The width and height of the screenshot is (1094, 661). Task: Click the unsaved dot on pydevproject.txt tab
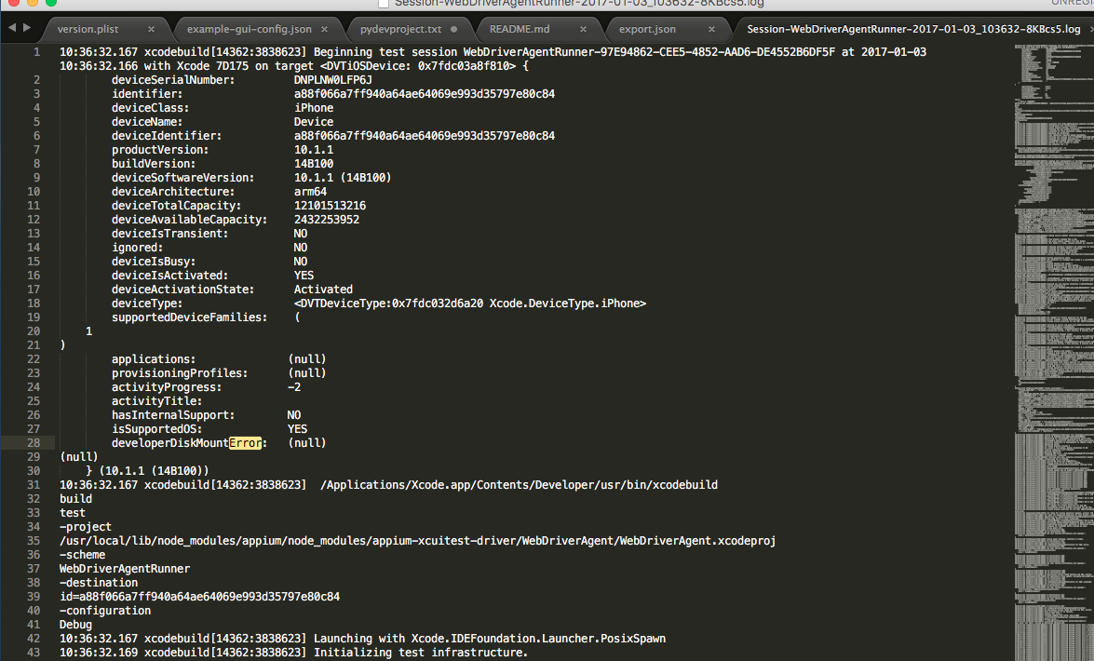point(454,29)
